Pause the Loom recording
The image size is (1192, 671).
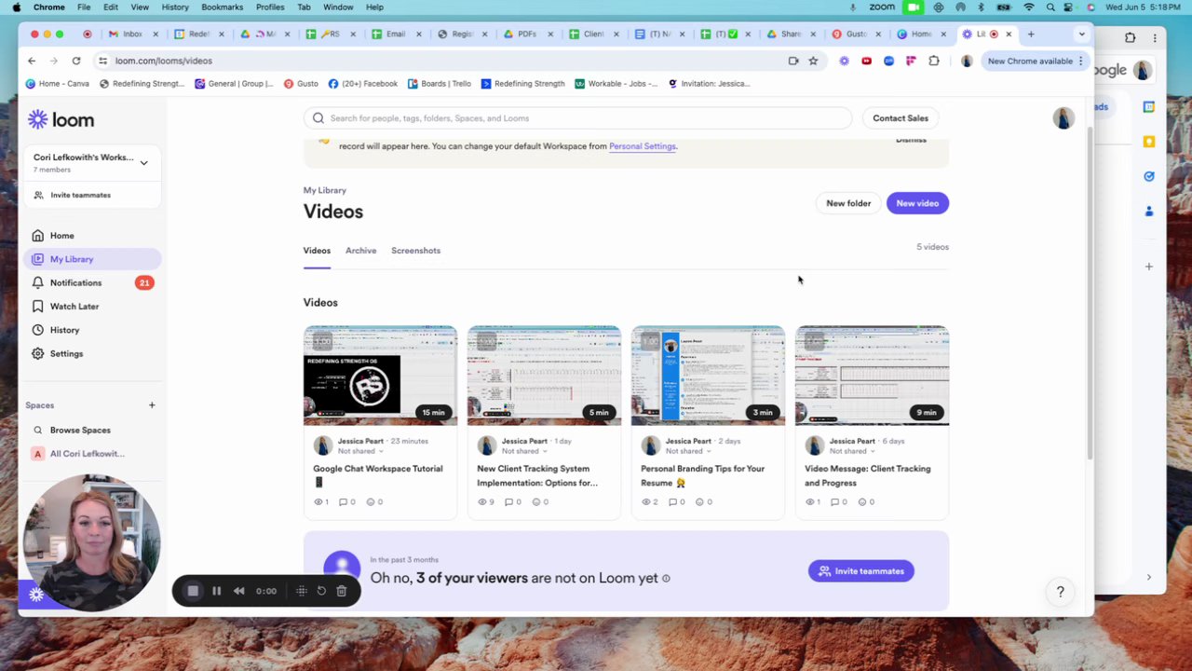(x=216, y=591)
